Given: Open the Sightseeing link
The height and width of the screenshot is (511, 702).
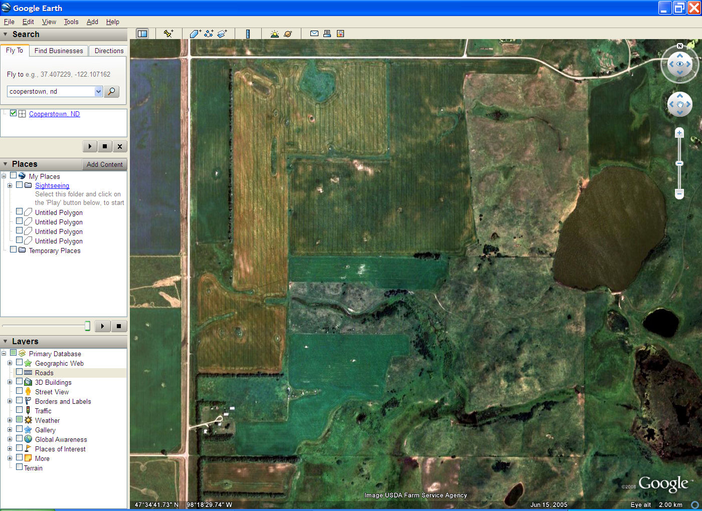Looking at the screenshot, I should [52, 185].
